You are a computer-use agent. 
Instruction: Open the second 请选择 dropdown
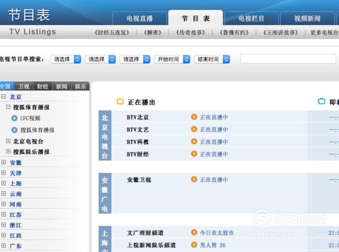pyautogui.click(x=100, y=59)
